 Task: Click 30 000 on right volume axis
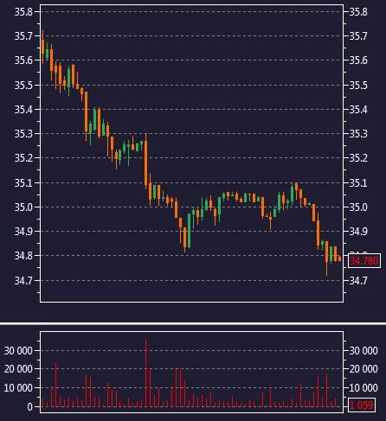pyautogui.click(x=363, y=351)
